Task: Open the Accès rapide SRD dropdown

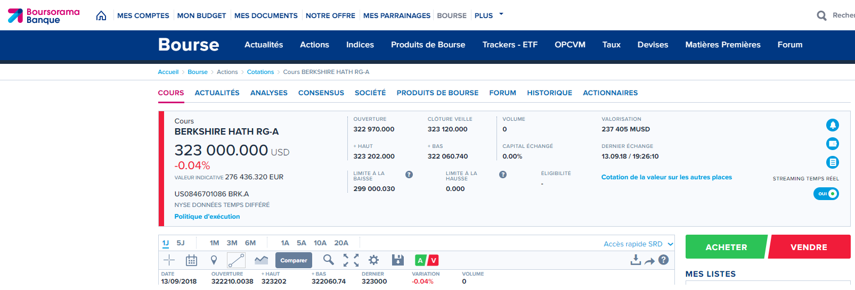Action: [x=638, y=244]
